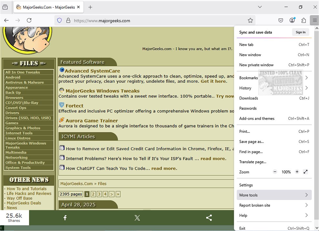Close the hamburger application menu button
319x231 pixels.
pos(314,20)
